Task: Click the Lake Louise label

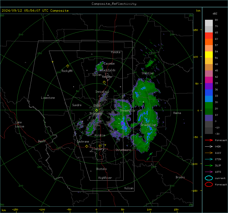Action: coord(20,124)
